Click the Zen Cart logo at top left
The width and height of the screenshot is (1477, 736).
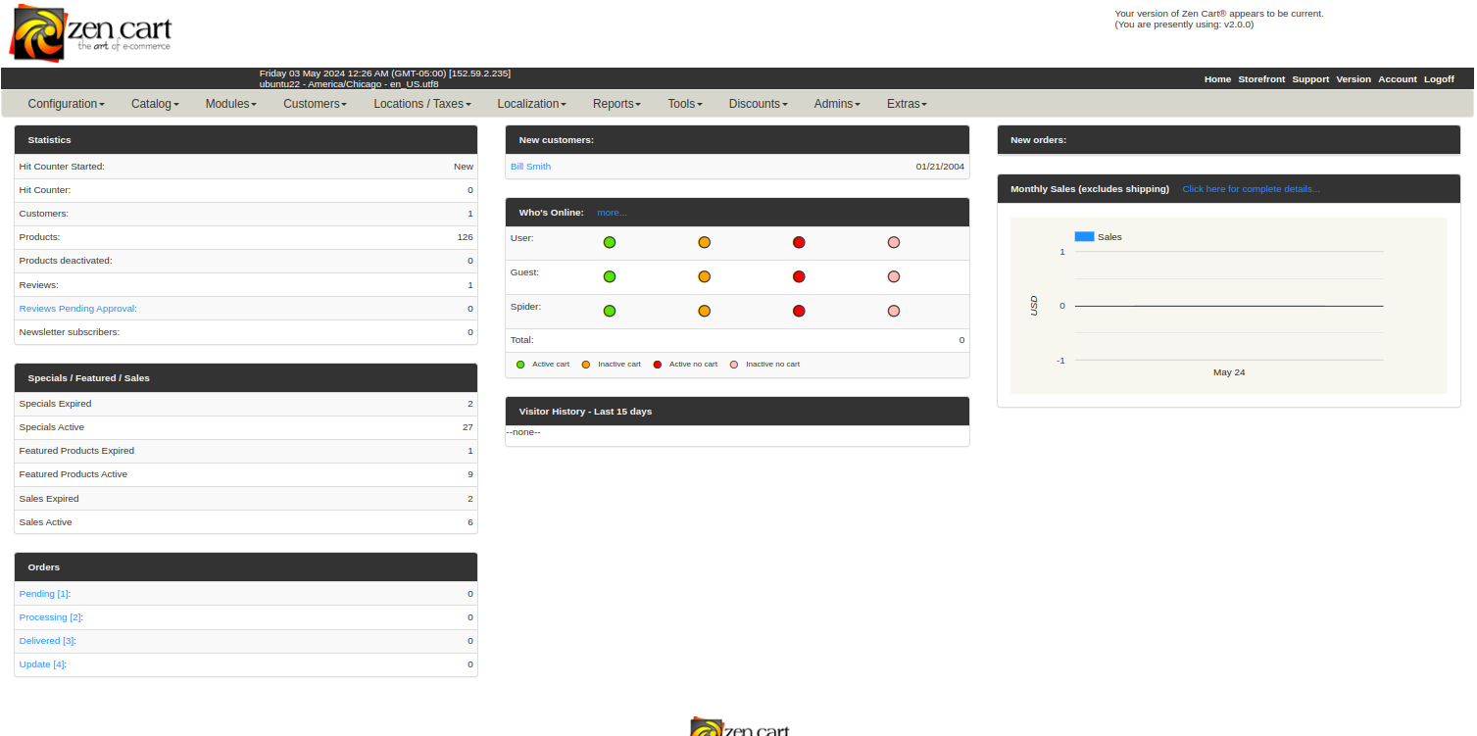(x=90, y=33)
